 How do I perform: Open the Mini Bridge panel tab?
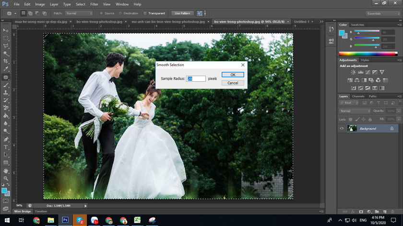pyautogui.click(x=23, y=211)
